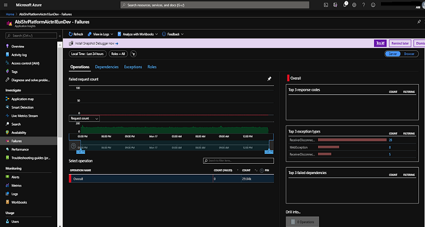Focus the Search to filter items box
The image size is (425, 227).
pos(238,161)
